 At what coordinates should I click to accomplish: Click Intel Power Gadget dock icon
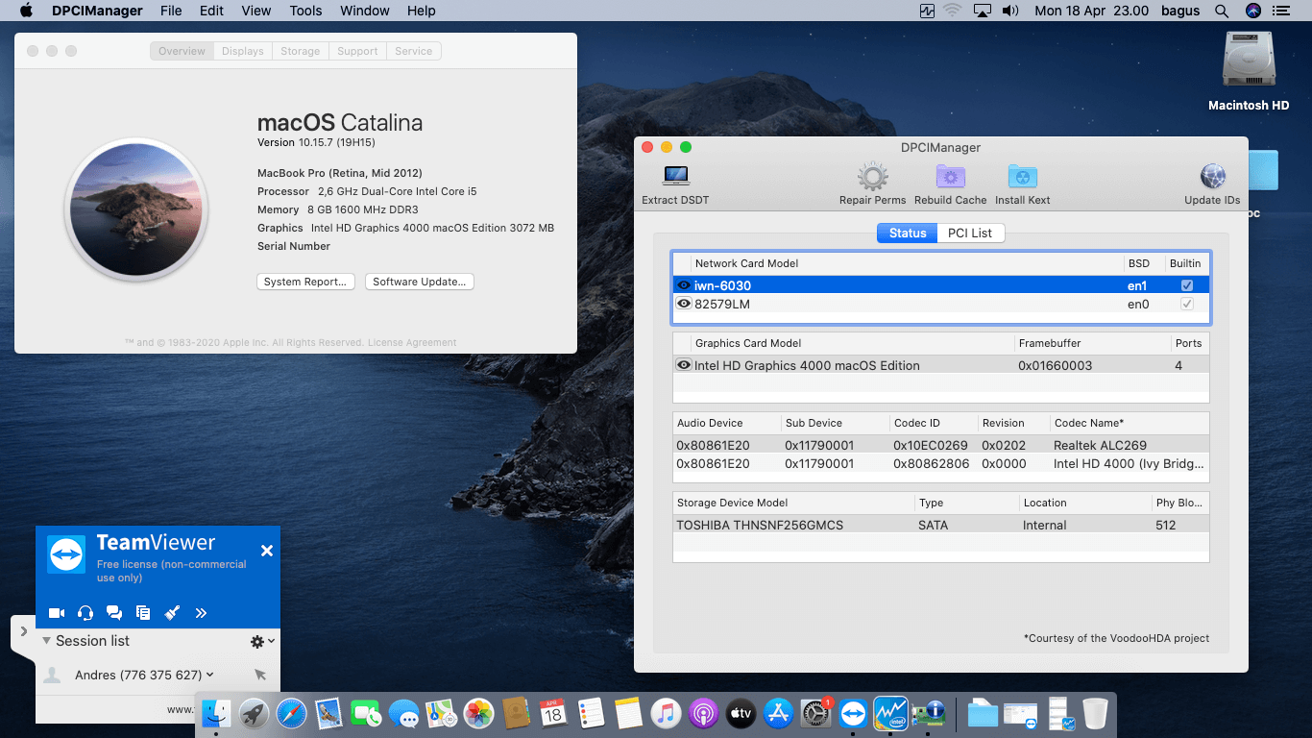pos(890,713)
